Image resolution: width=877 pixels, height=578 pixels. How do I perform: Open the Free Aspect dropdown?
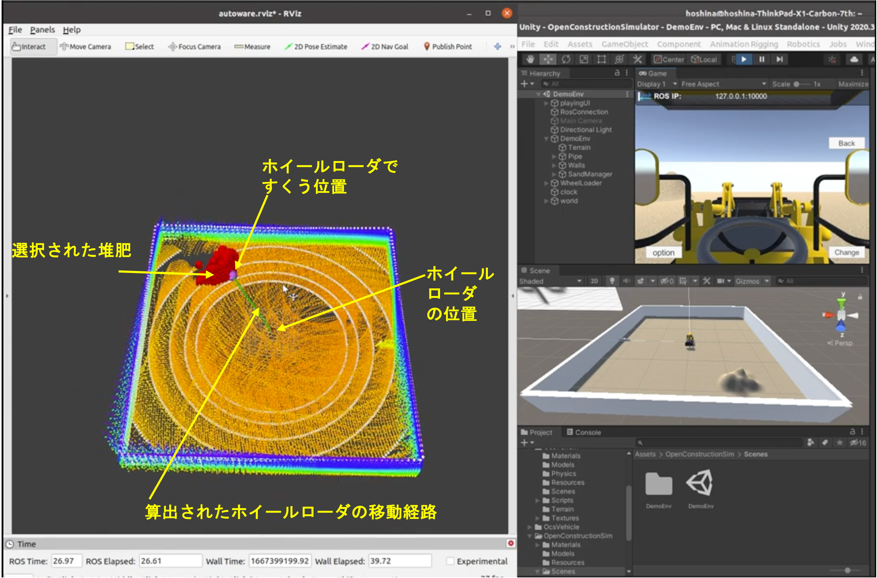[x=723, y=84]
